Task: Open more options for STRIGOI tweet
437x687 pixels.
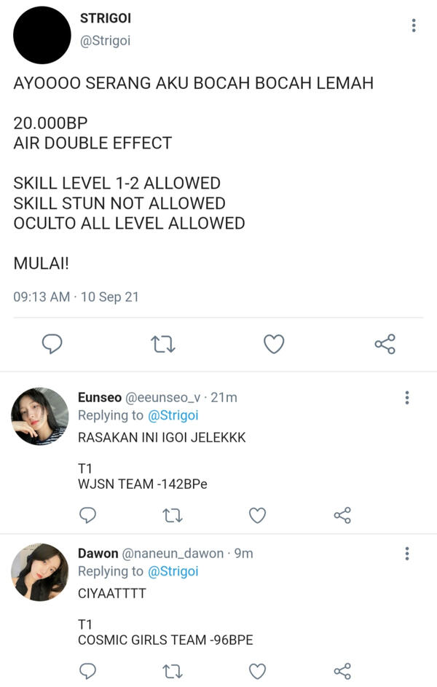Action: (x=414, y=25)
